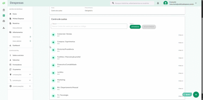Viewport: 203px width, 100px height.
Task: Open the Ajuda? help button
Action: coord(187,95)
